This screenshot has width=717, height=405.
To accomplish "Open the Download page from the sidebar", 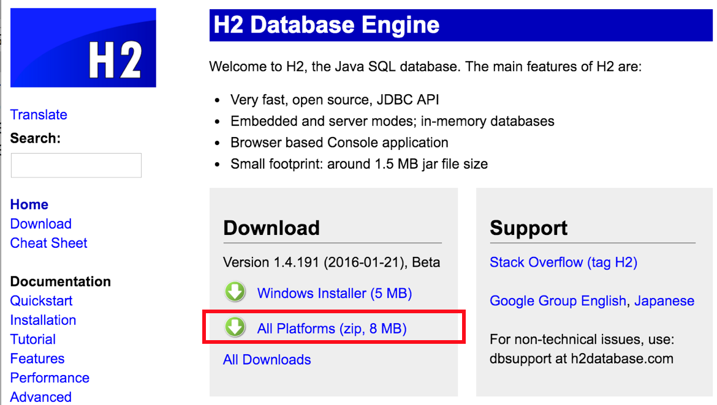I will [x=40, y=223].
